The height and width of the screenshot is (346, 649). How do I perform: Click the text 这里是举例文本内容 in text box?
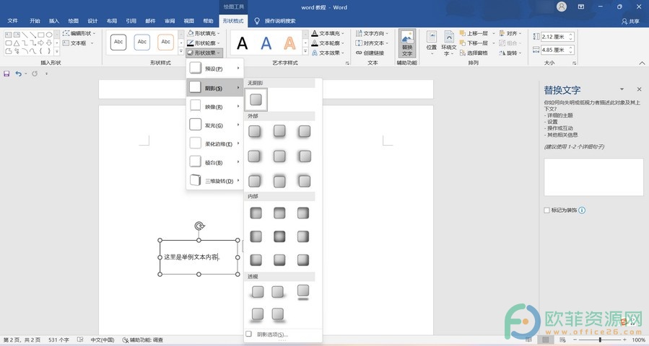tap(191, 257)
